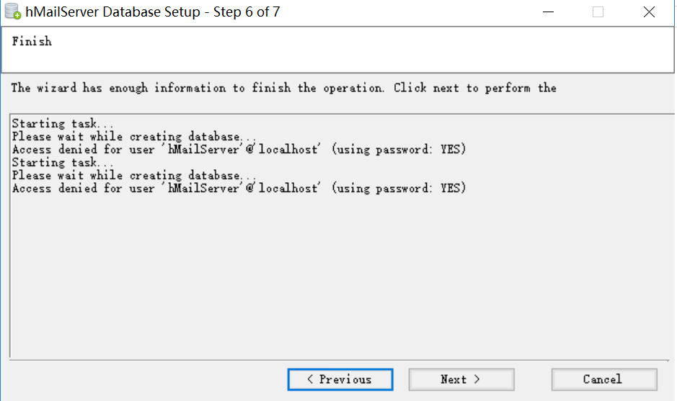Click the greyed-out maximize window icon

tap(598, 12)
